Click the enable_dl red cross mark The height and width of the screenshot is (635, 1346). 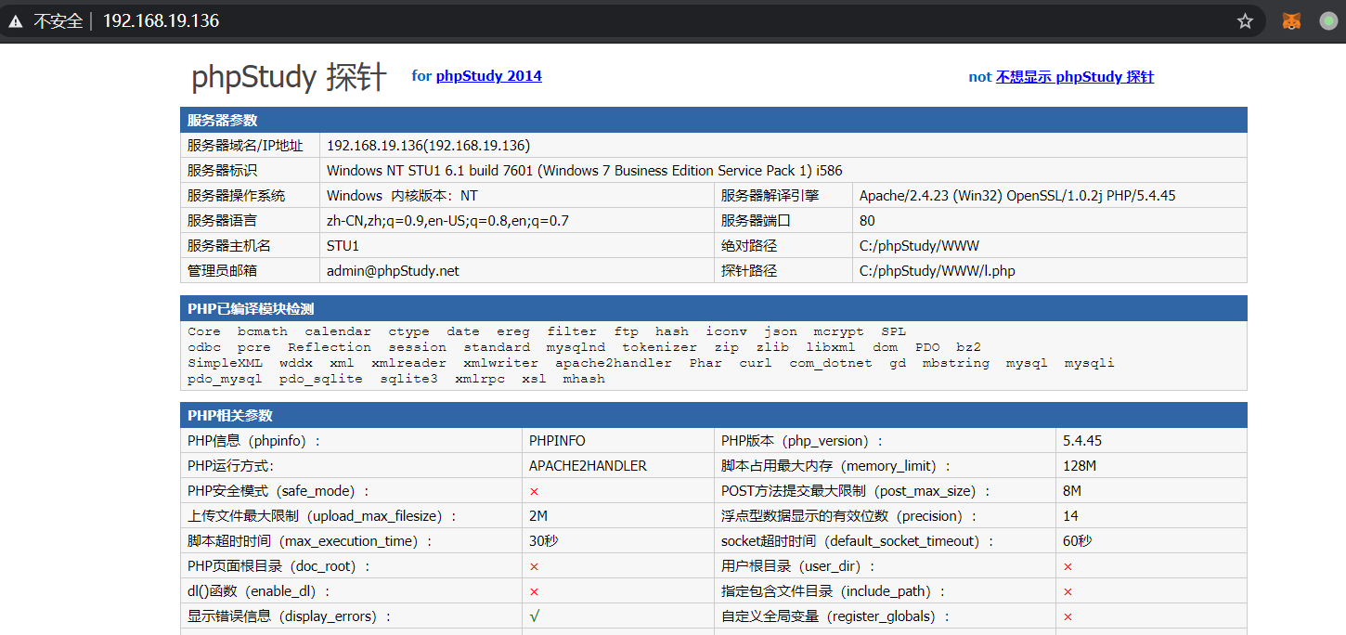pyautogui.click(x=534, y=591)
